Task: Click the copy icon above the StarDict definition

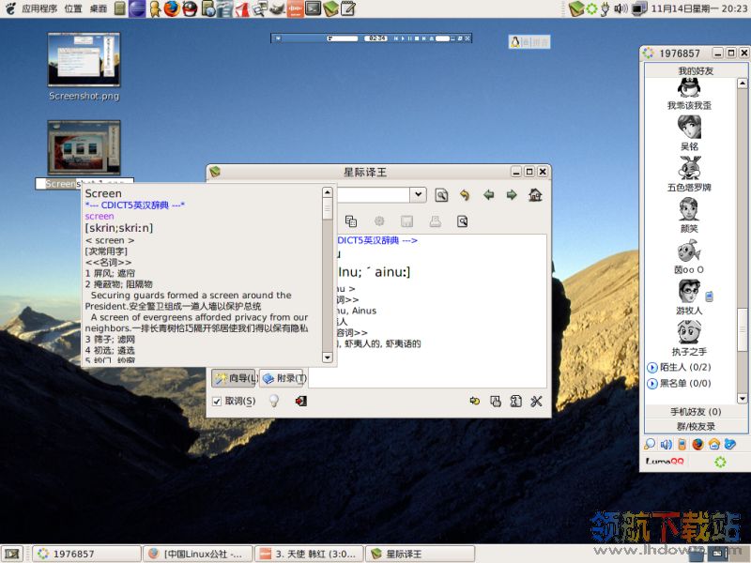Action: (x=351, y=221)
